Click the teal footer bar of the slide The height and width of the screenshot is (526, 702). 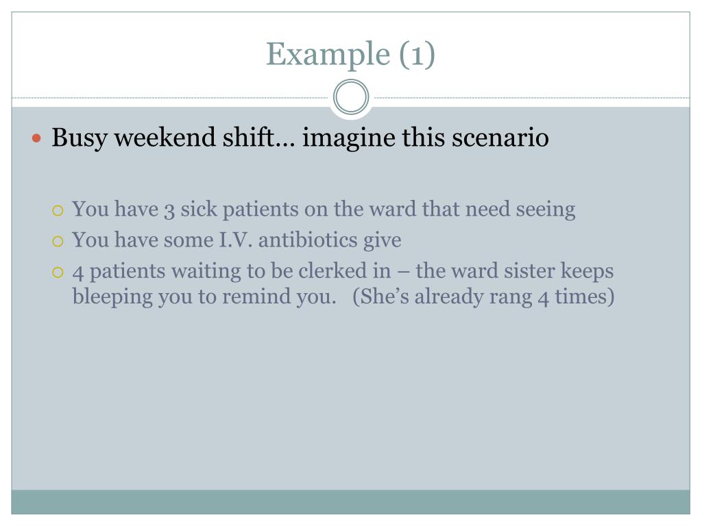coord(350,502)
